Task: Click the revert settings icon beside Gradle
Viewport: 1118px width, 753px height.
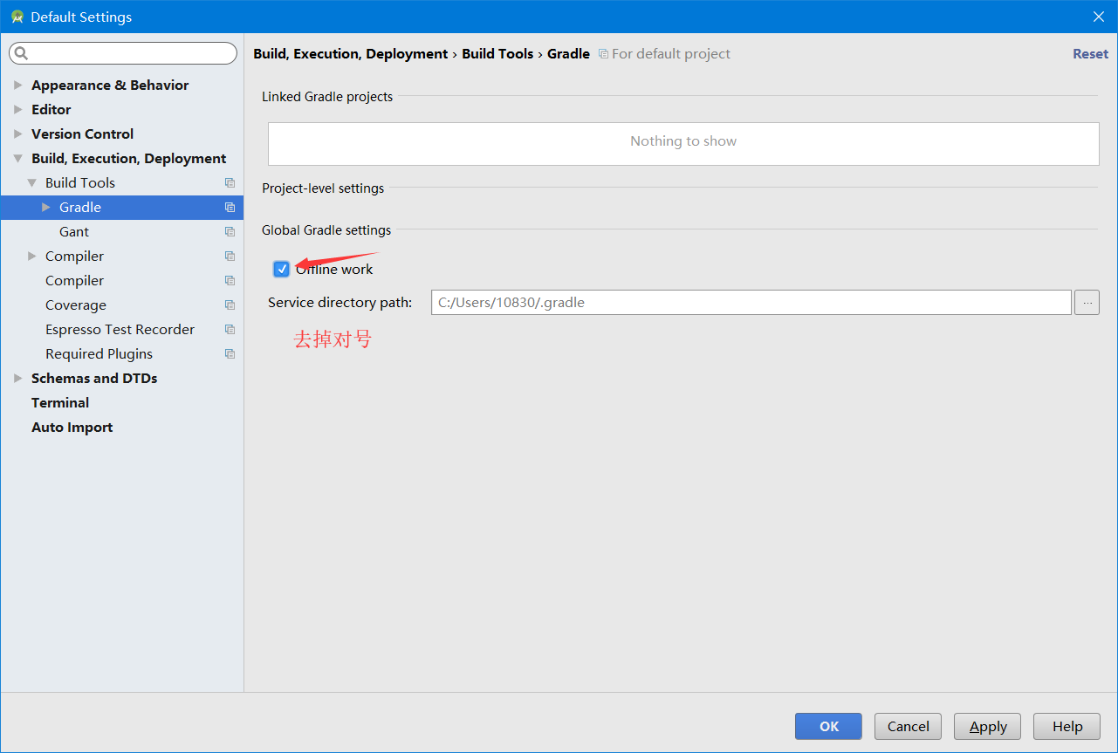Action: coord(229,207)
